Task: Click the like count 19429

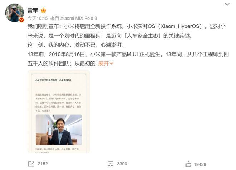Action: [200, 164]
